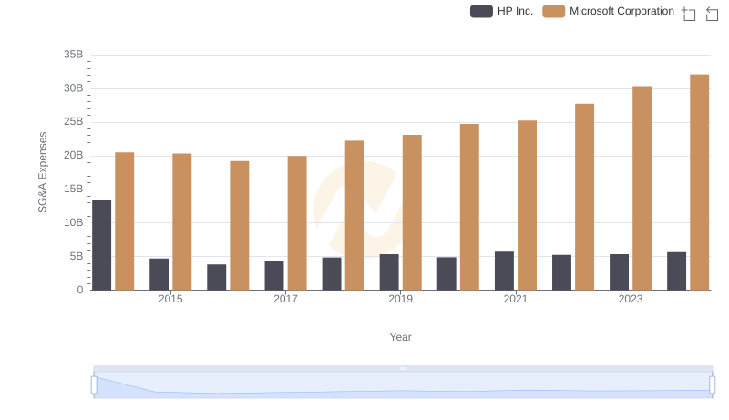The height and width of the screenshot is (420, 729).
Task: Click the 30B y-axis label
Action: (74, 88)
